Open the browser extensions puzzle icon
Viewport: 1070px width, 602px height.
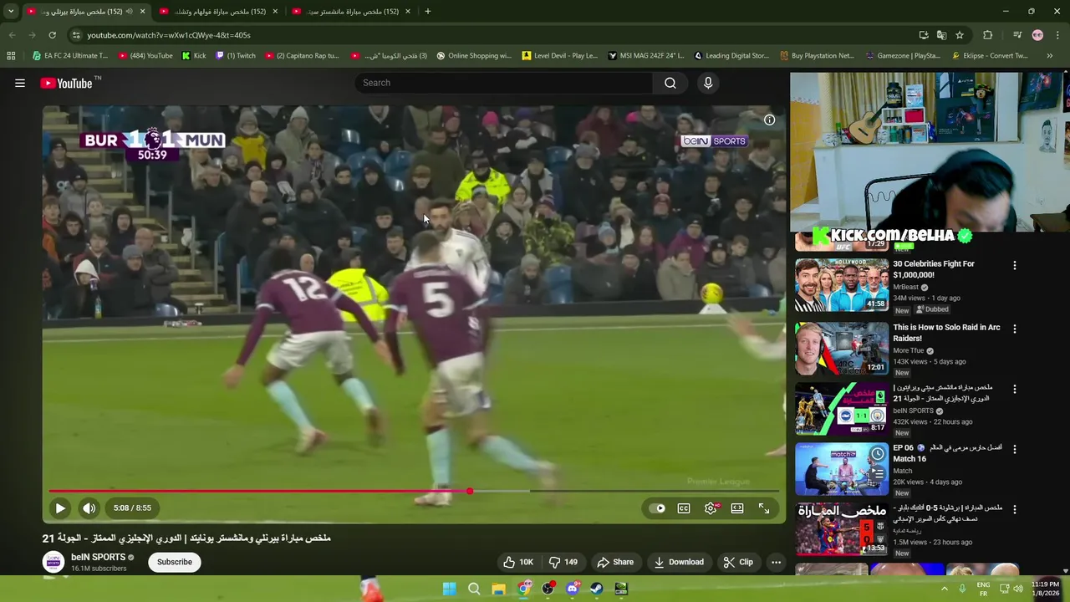click(987, 35)
